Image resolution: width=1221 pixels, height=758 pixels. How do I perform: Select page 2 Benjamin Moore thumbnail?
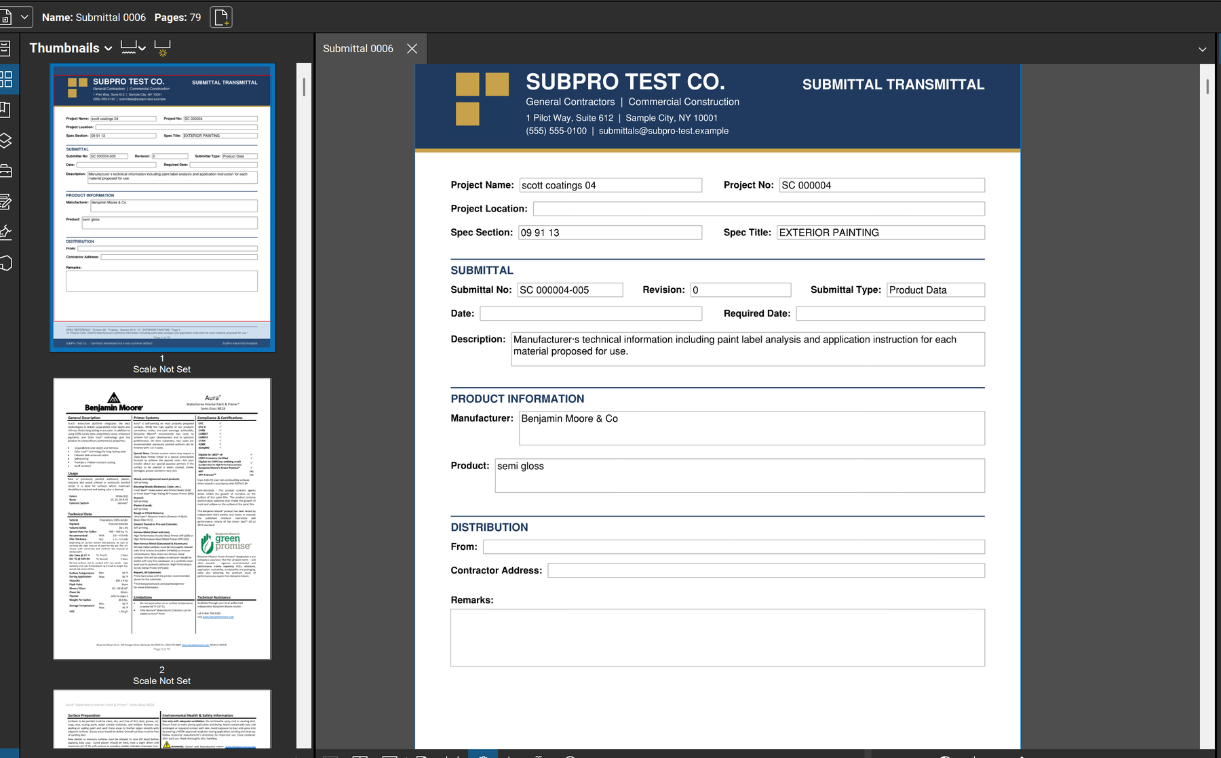coord(162,519)
